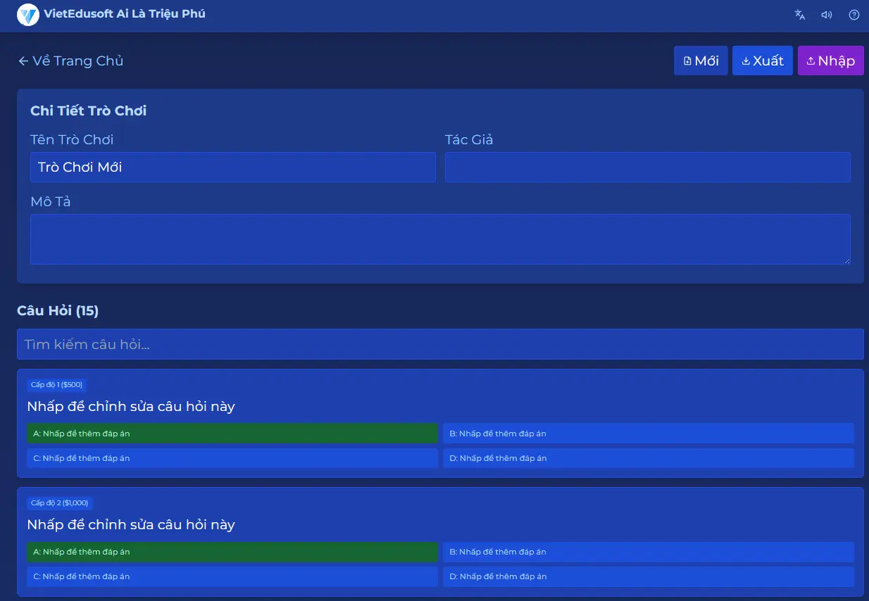Click the Mới button

tap(701, 61)
